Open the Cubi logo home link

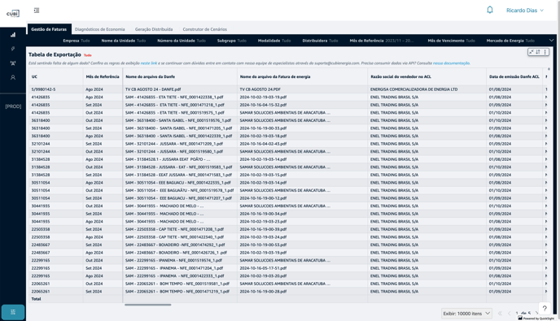click(x=13, y=13)
